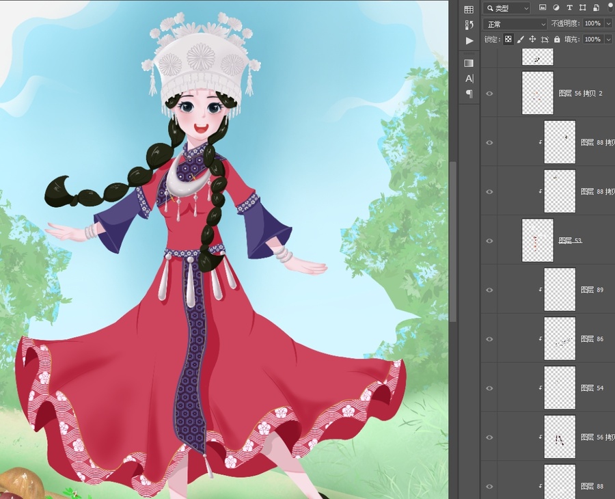Viewport: 615px width, 499px height.
Task: Click thumbnail of 图层 89
Action: [x=560, y=290]
